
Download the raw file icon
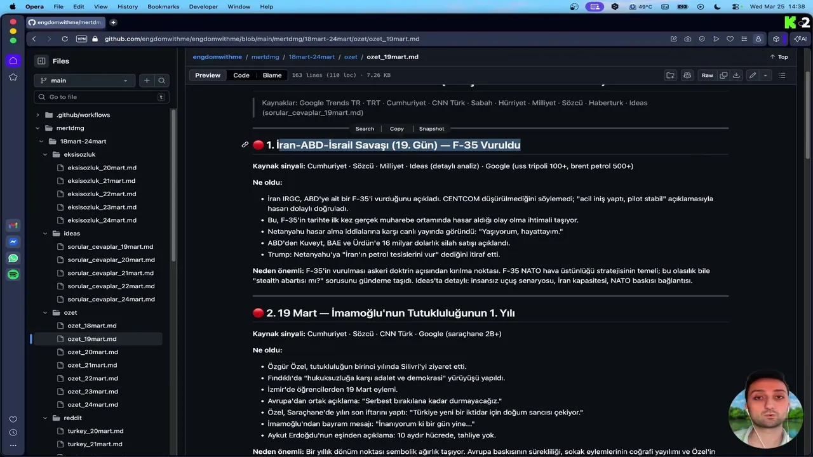(736, 75)
